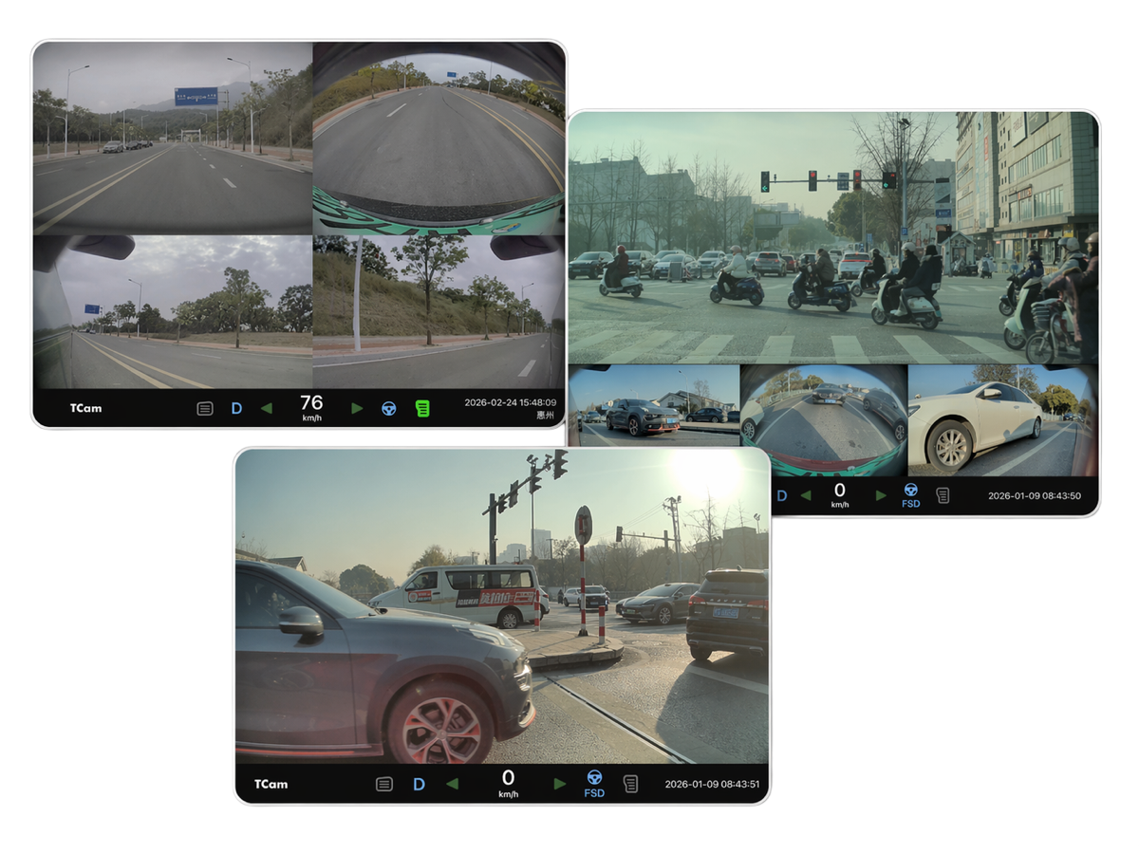Click the brake pedal icon in the 76 km/h bar
This screenshot has height=854, width=1139.
205,408
